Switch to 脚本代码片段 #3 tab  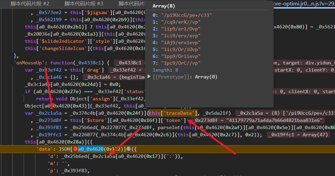(x=84, y=3)
